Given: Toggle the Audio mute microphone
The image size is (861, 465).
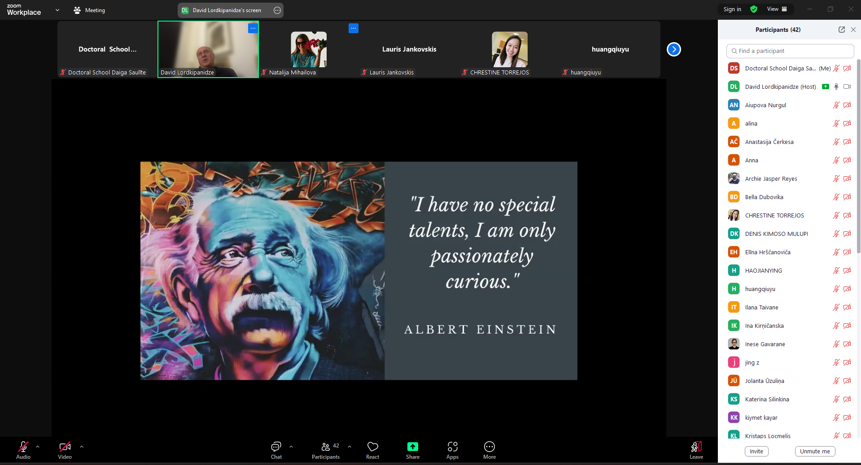Looking at the screenshot, I should click(23, 447).
